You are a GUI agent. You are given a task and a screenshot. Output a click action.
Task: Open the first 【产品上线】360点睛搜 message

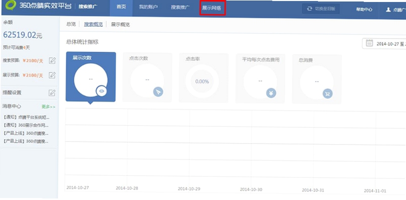click(x=26, y=134)
